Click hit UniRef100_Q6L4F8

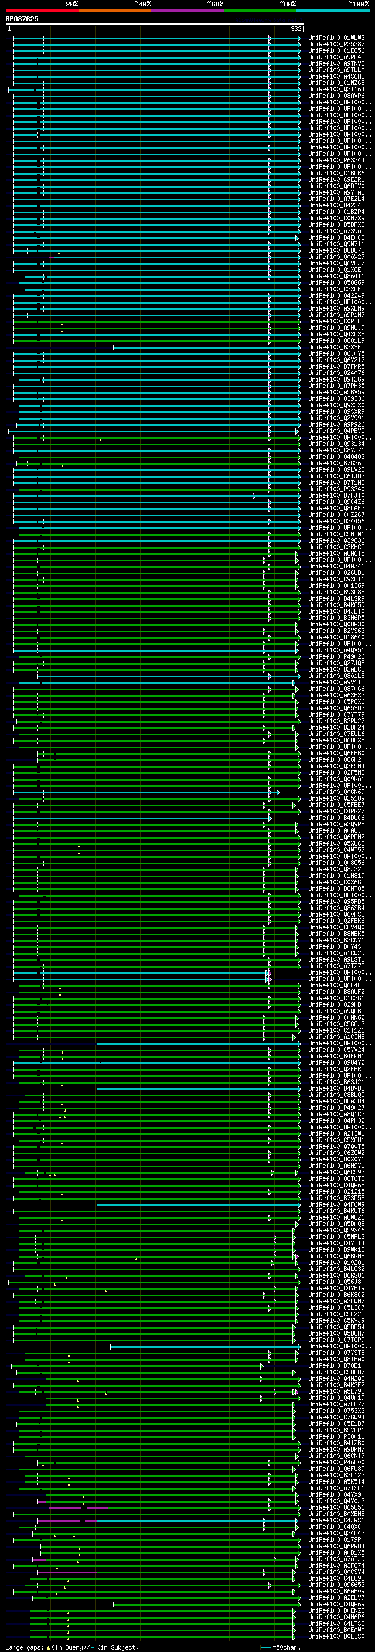[x=336, y=985]
